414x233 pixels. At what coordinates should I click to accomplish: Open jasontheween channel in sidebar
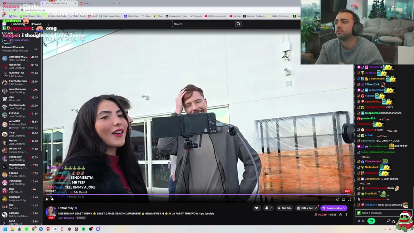click(20, 91)
